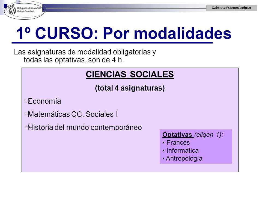Click the 'Gabinete Psicopedagógico' header label
This screenshot has height=197, width=262.
(x=231, y=8)
